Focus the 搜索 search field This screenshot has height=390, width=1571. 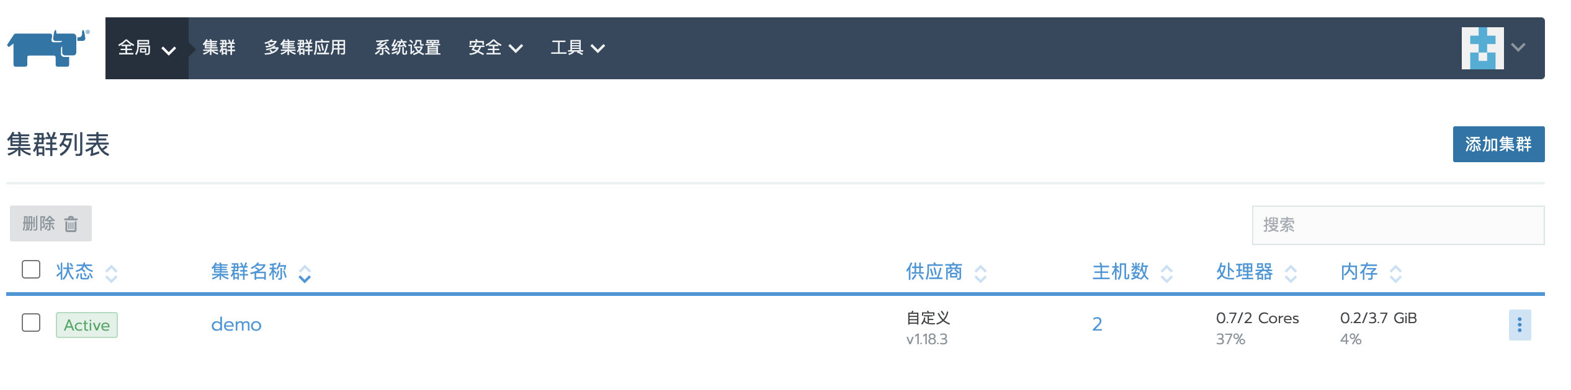point(1397,225)
